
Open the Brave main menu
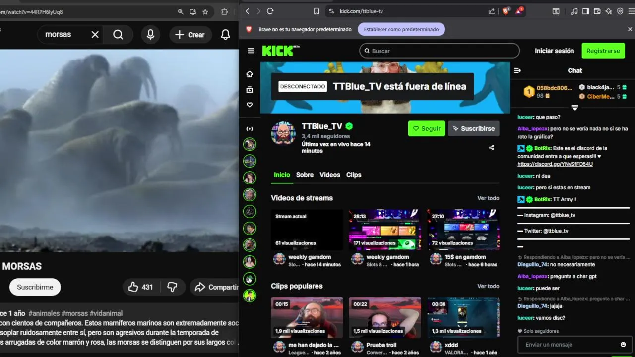[x=631, y=11]
